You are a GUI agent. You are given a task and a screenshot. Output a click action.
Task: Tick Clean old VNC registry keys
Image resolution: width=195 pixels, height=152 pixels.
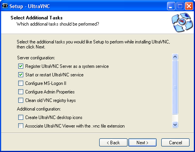[21, 100]
